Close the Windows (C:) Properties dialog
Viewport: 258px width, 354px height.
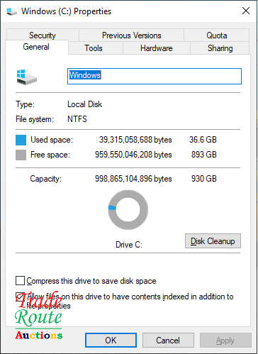point(246,11)
